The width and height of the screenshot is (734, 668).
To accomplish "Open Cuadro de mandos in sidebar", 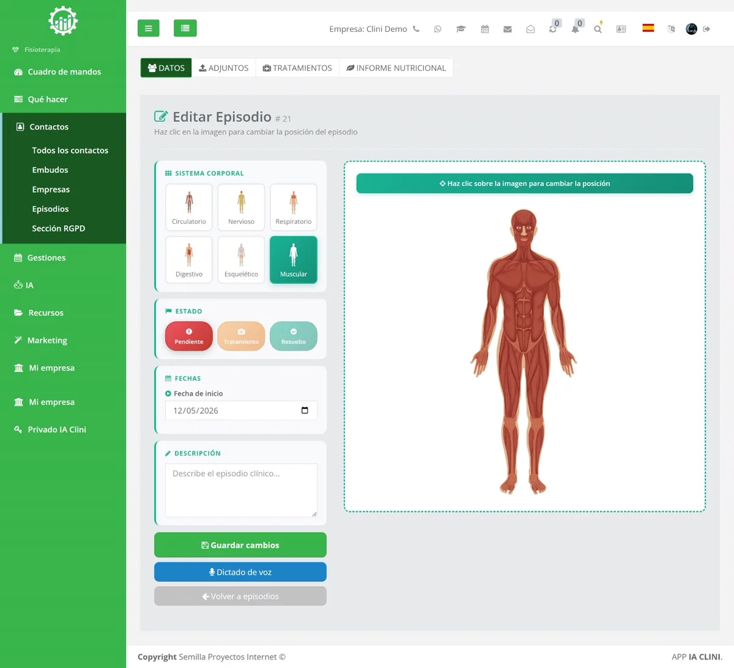I will click(63, 72).
